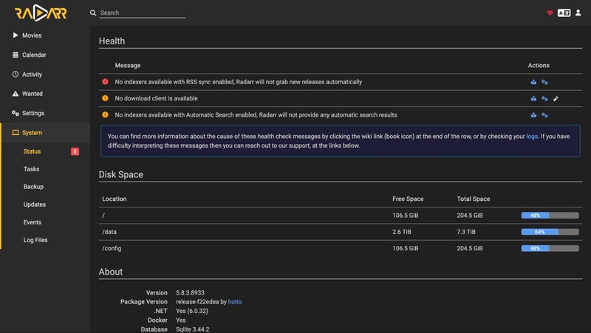
Task: Expand the Settings sidebar section
Action: (33, 113)
